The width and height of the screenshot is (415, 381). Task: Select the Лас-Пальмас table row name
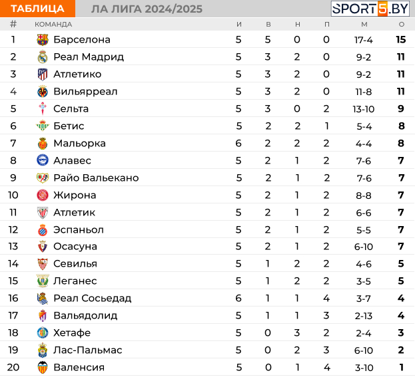[88, 350]
